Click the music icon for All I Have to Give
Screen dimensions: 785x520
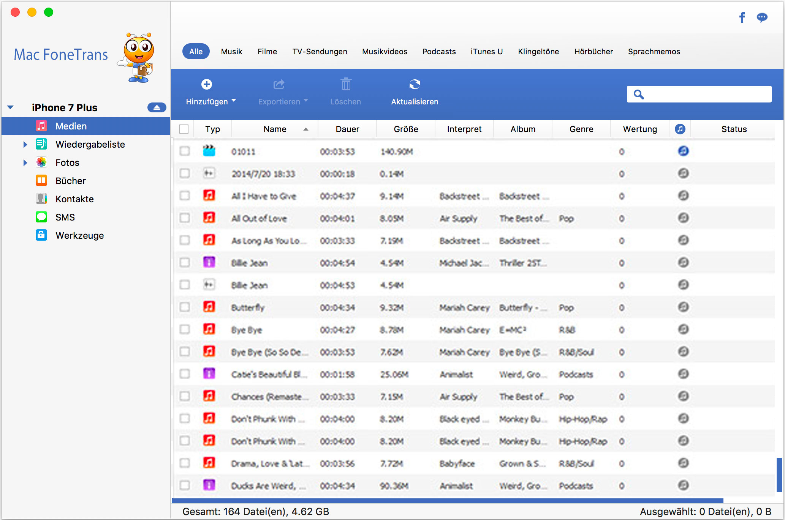tap(209, 196)
